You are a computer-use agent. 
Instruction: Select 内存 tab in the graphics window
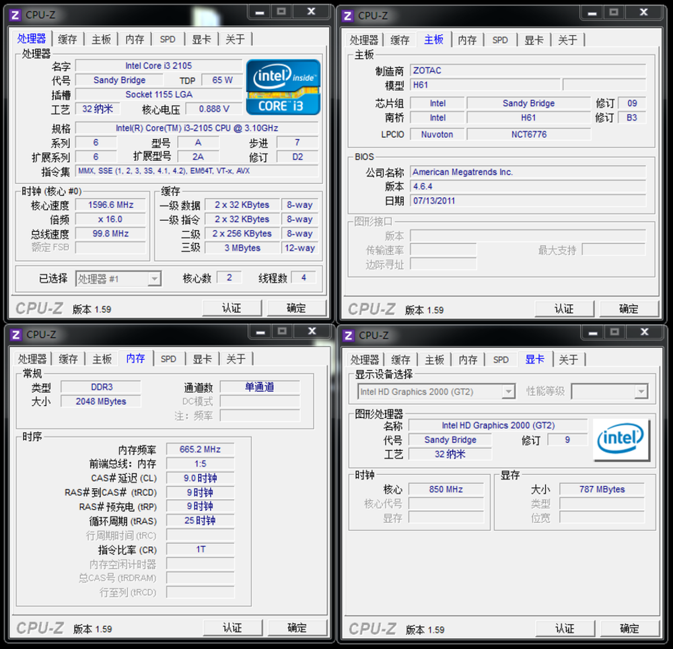click(468, 360)
